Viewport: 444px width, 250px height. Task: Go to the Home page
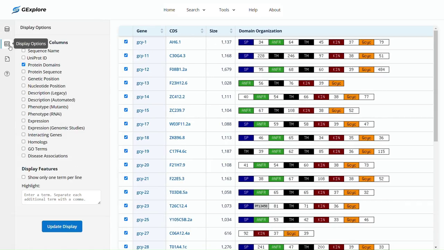coord(169,10)
